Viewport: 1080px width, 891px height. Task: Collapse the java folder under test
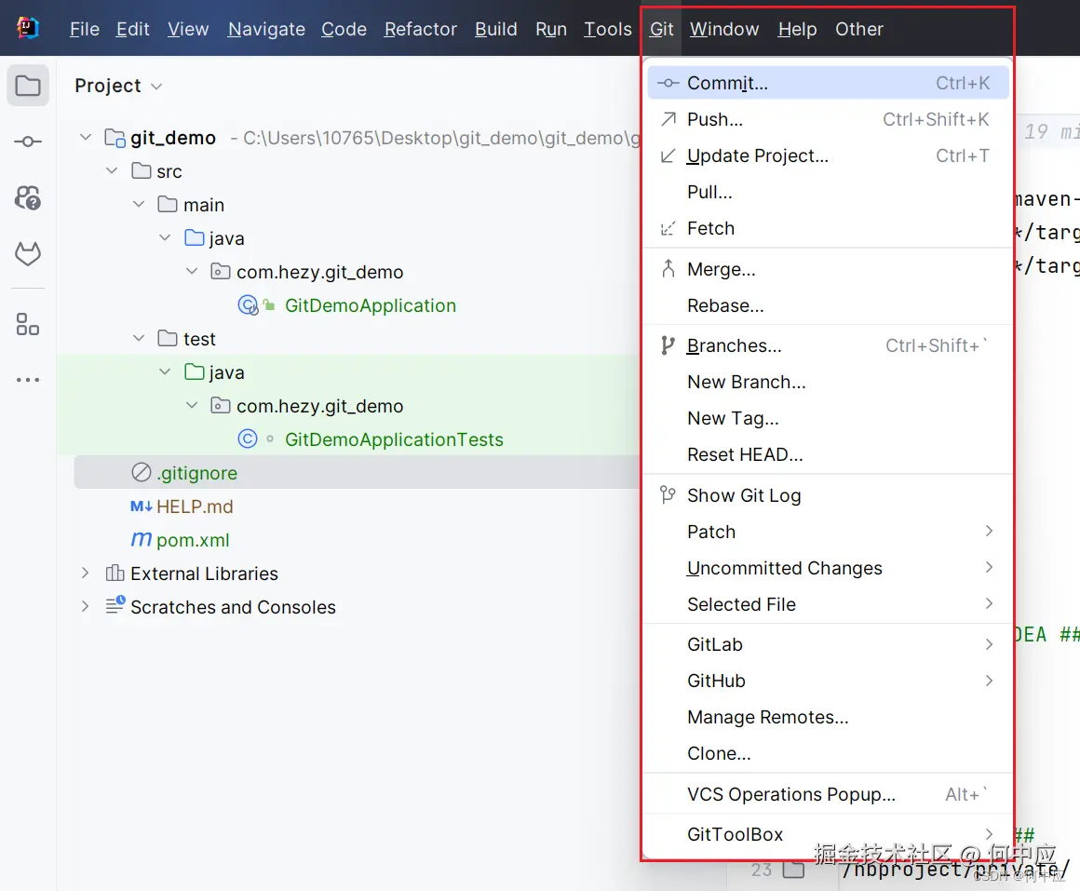(165, 371)
